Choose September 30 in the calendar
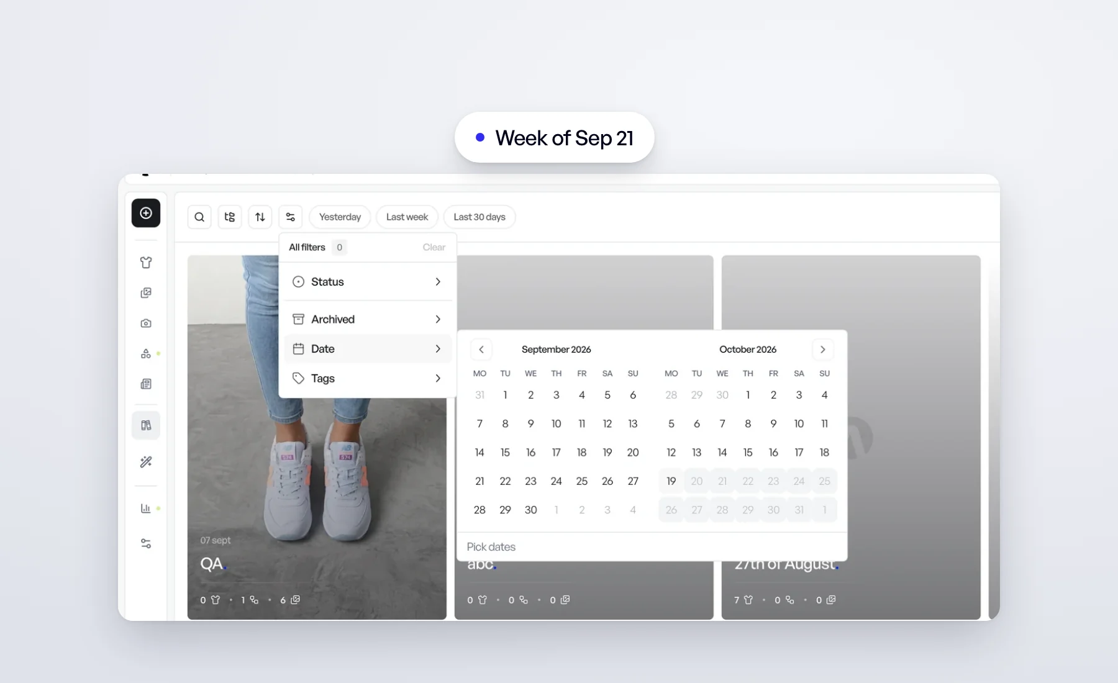The width and height of the screenshot is (1118, 683). [531, 510]
